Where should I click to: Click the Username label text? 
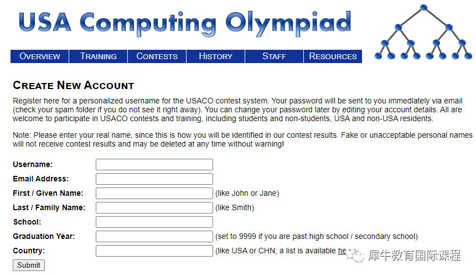33,164
